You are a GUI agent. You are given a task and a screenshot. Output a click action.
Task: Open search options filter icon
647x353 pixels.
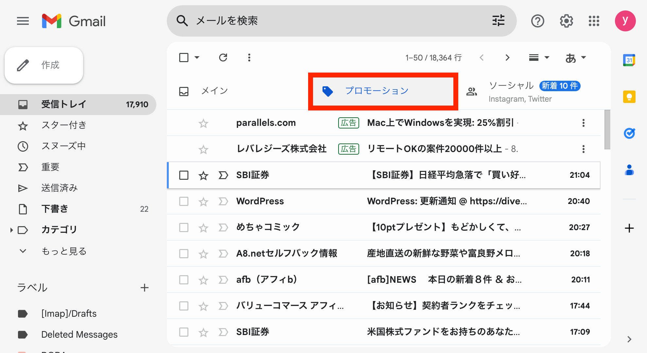pyautogui.click(x=498, y=21)
